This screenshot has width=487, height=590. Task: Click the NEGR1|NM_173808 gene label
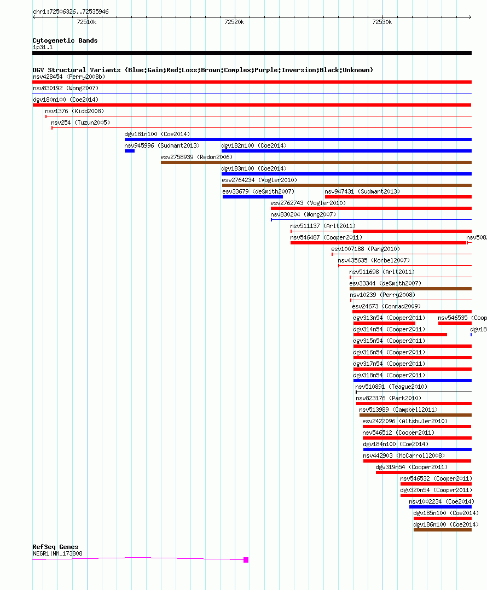point(57,553)
